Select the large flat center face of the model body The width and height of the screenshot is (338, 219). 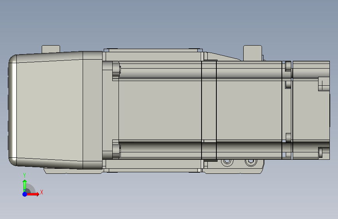(160, 110)
